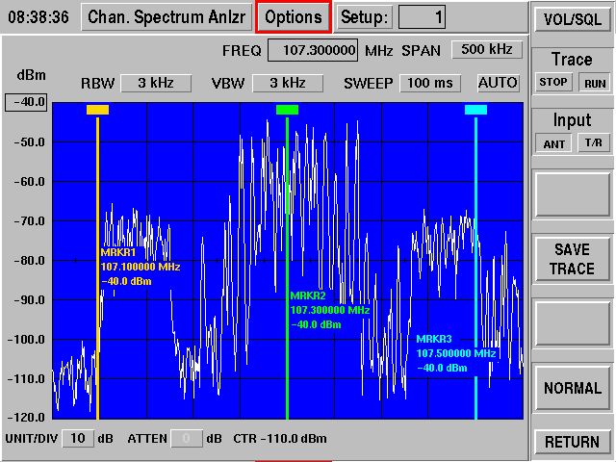This screenshot has height=462, width=616.
Task: Click the -120.0 axis label
Action: [26, 417]
